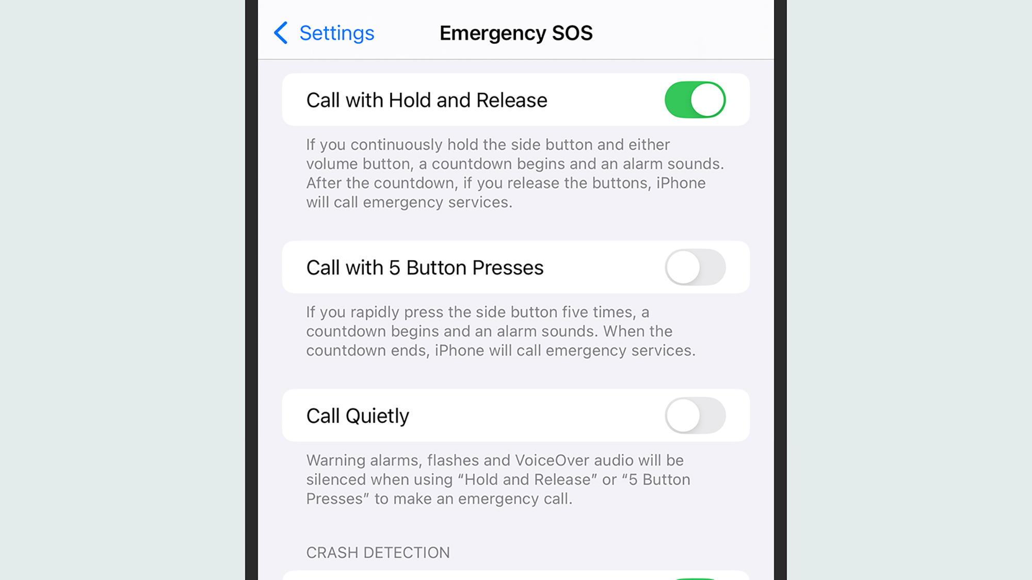Toggle Call with Hold and Release on

point(696,100)
